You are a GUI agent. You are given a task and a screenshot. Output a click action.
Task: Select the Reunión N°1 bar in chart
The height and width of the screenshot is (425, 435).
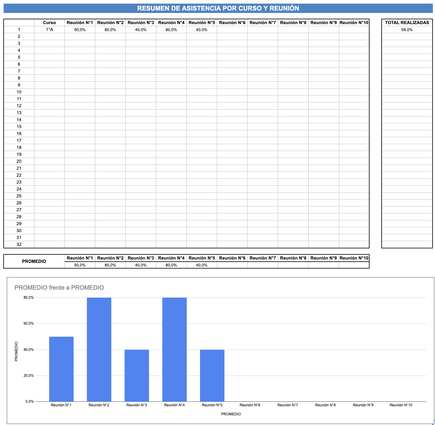[x=61, y=369]
